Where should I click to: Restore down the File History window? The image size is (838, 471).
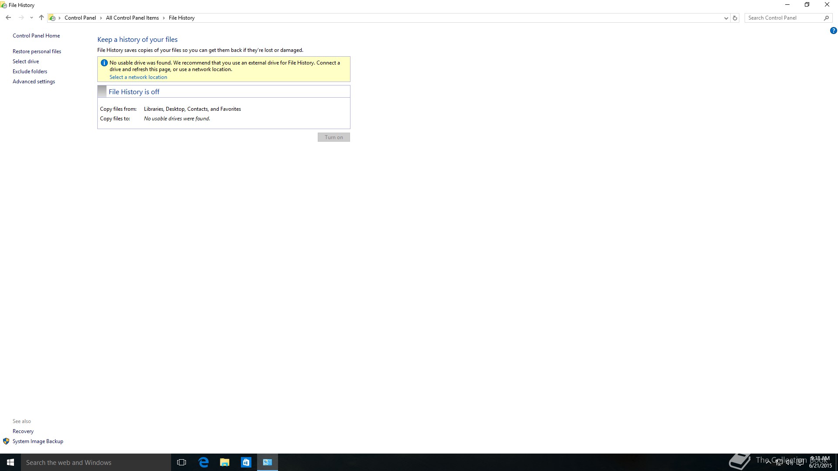click(x=807, y=5)
